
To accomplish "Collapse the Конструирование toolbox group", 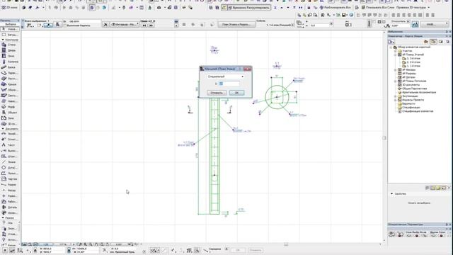I will coord(3,40).
